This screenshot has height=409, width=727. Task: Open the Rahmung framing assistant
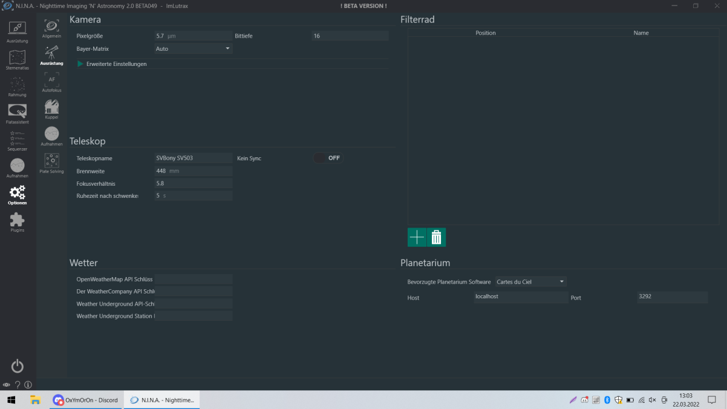(18, 87)
